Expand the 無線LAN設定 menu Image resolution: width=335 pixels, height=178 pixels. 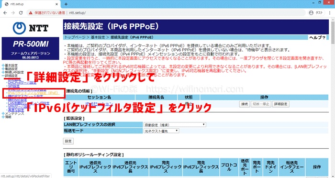[13, 72]
